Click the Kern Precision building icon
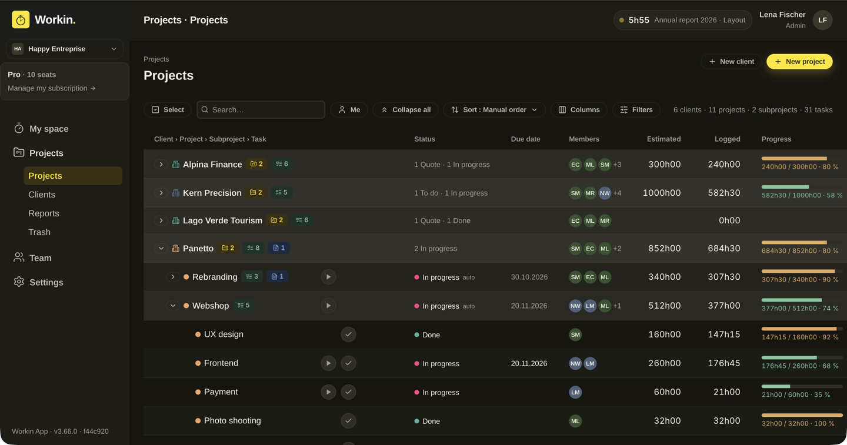 [175, 193]
